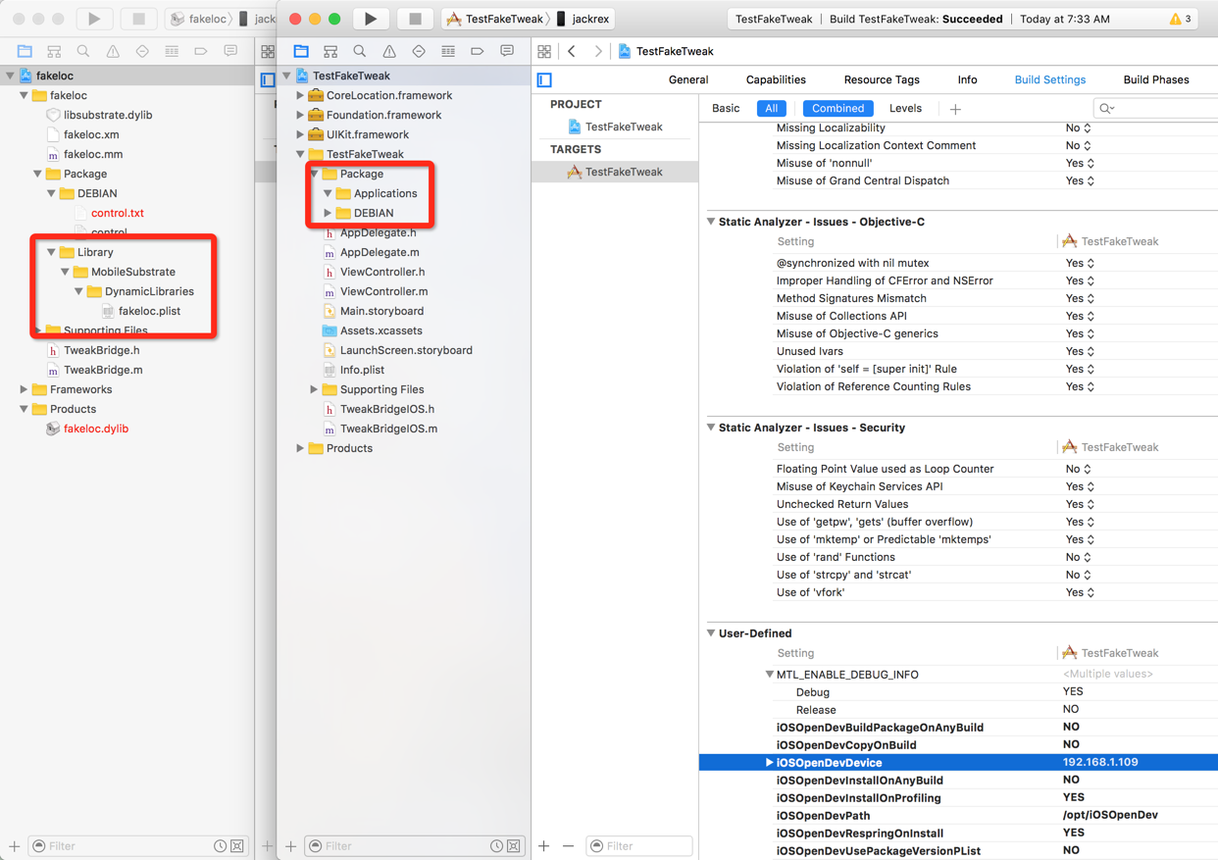The height and width of the screenshot is (860, 1218).
Task: Open the Resource Tags tab
Action: tap(882, 79)
